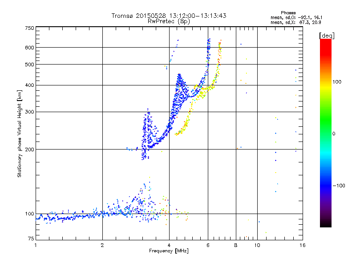Click the y-axis tick label '500'
Screen dimensions: 356x267
[x=29, y=65]
